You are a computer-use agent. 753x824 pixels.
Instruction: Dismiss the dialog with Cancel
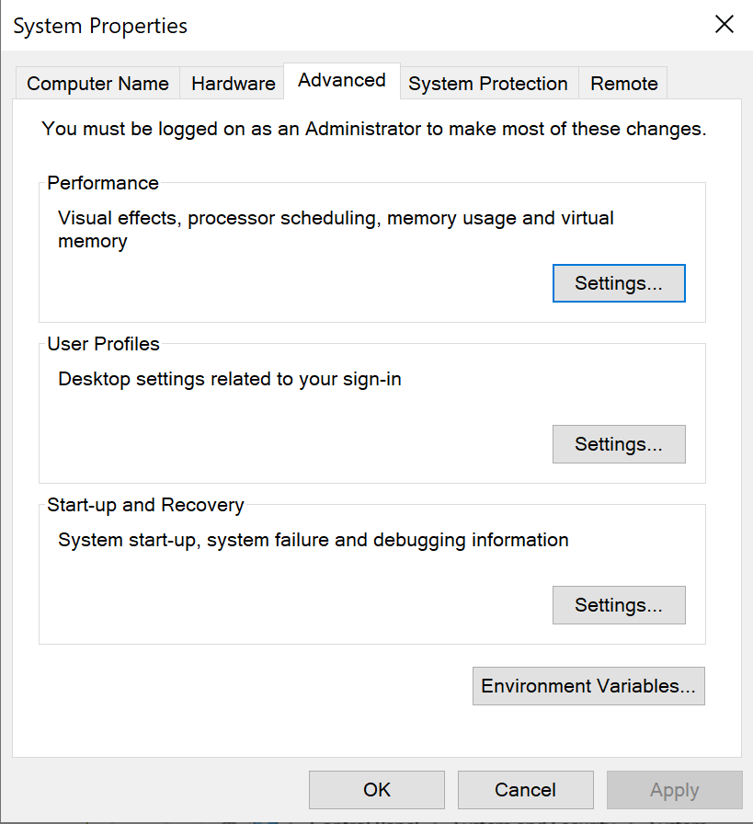click(525, 790)
